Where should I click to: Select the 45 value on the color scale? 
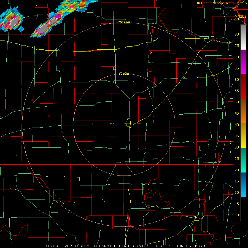pos(237,114)
